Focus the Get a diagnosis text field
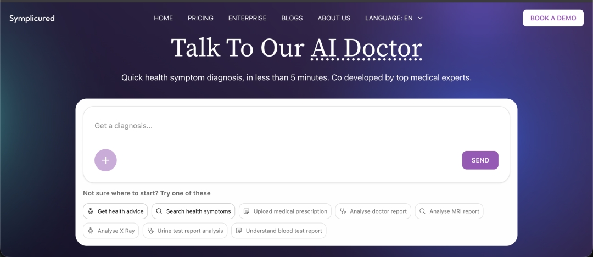Image resolution: width=593 pixels, height=257 pixels. click(296, 126)
